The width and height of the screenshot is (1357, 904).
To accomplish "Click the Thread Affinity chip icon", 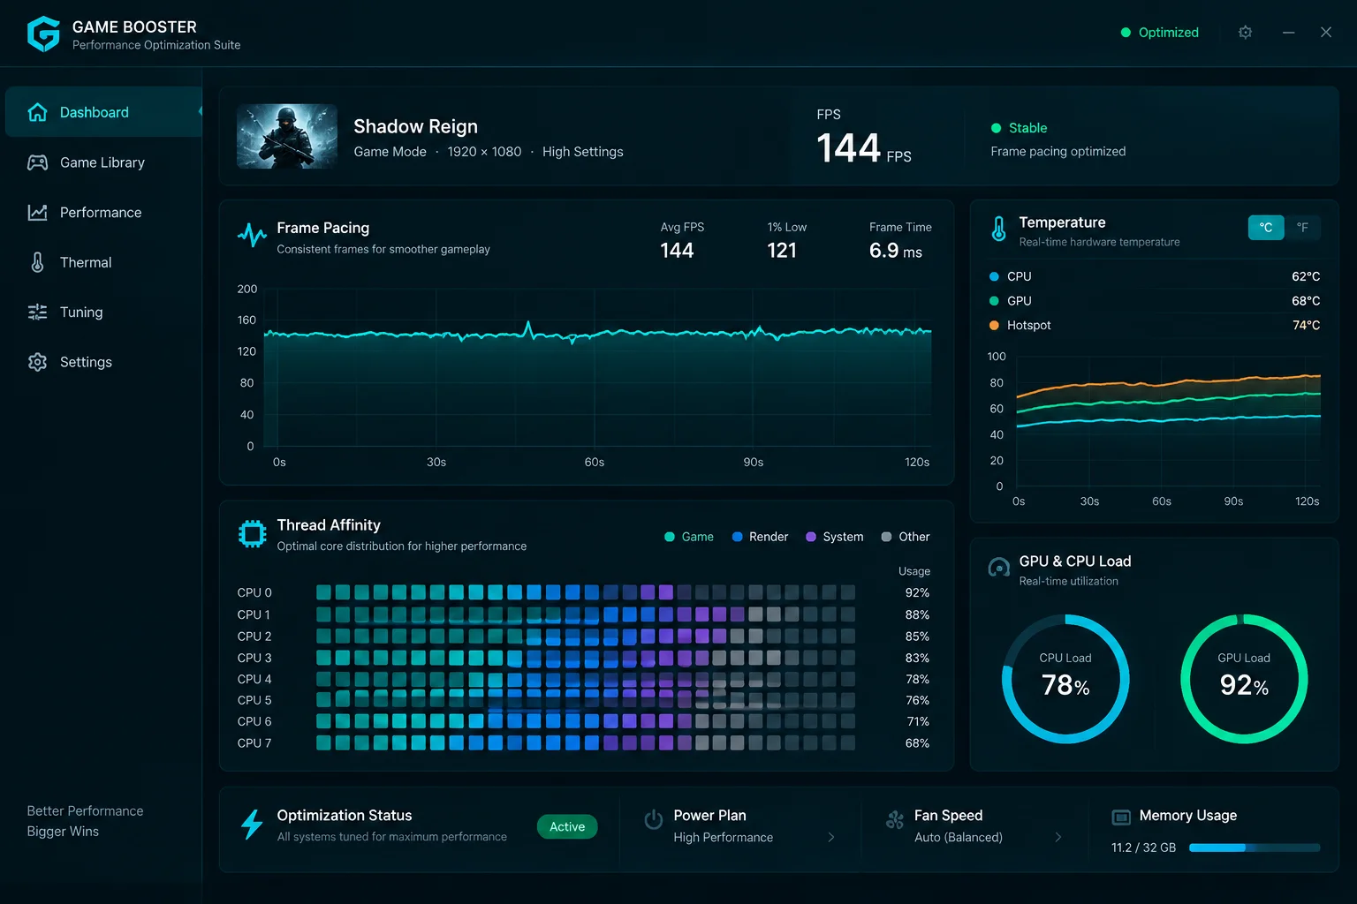I will pos(253,534).
